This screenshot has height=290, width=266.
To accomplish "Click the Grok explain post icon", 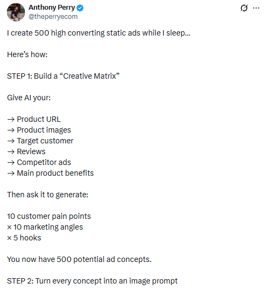I will [x=244, y=8].
